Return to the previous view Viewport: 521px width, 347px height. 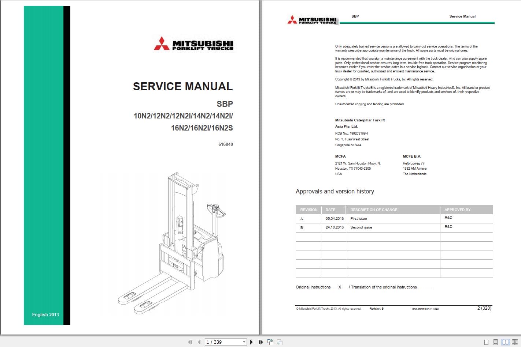pyautogui.click(x=270, y=342)
